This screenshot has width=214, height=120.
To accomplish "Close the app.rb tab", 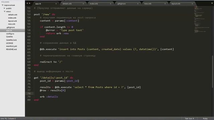I will [x=56, y=4].
